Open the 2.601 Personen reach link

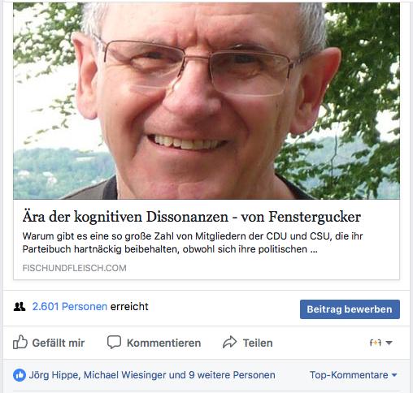click(70, 307)
